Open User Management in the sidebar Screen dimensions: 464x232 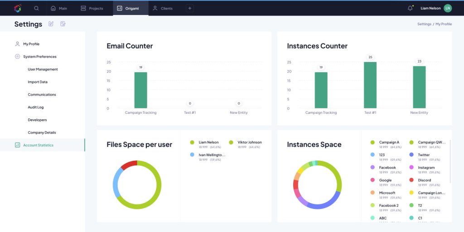(x=43, y=69)
